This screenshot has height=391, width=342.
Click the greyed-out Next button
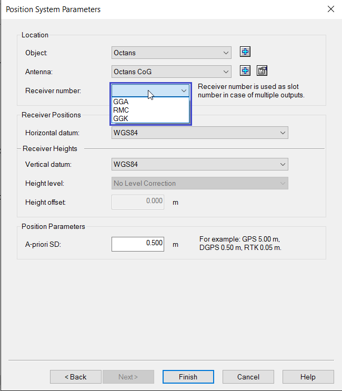point(128,377)
